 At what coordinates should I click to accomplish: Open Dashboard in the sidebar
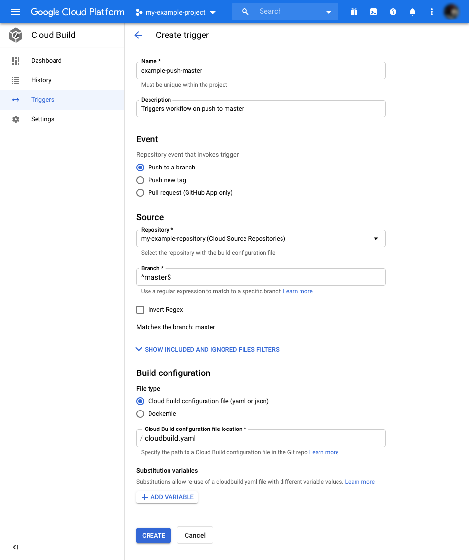coord(62,61)
